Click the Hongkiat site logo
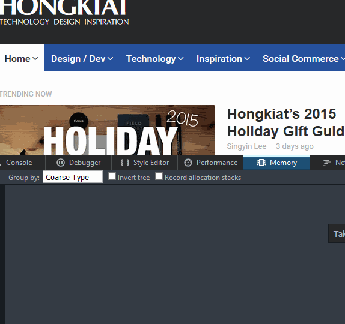This screenshot has height=324, width=345. (x=64, y=13)
